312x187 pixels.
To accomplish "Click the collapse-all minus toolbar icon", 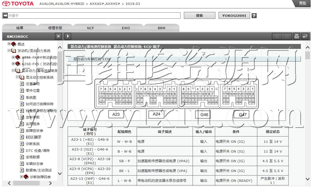I will 287,36.
